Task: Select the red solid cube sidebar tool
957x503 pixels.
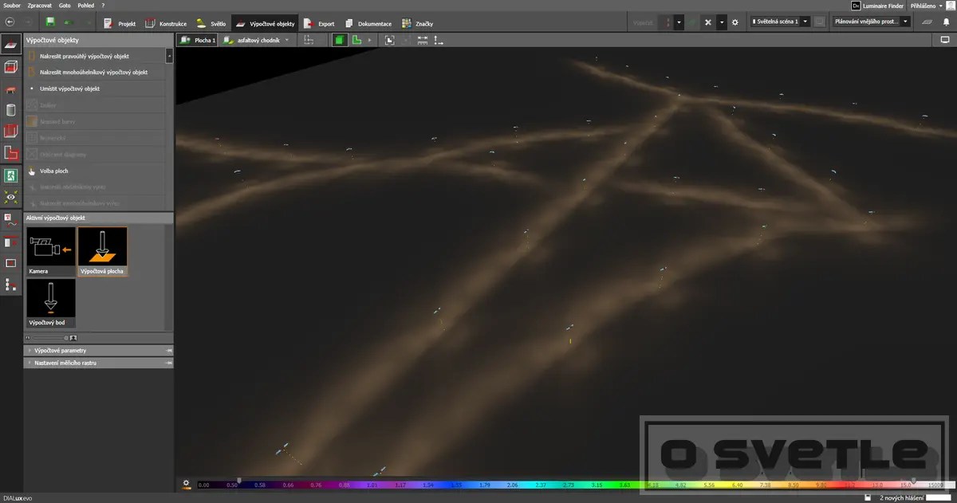Action: point(11,132)
